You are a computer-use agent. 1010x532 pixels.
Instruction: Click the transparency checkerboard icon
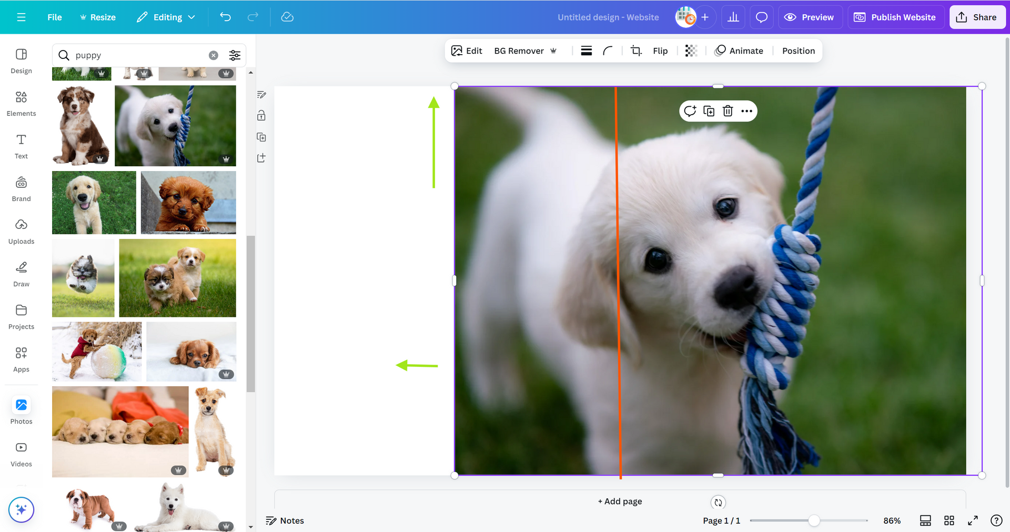coord(691,51)
